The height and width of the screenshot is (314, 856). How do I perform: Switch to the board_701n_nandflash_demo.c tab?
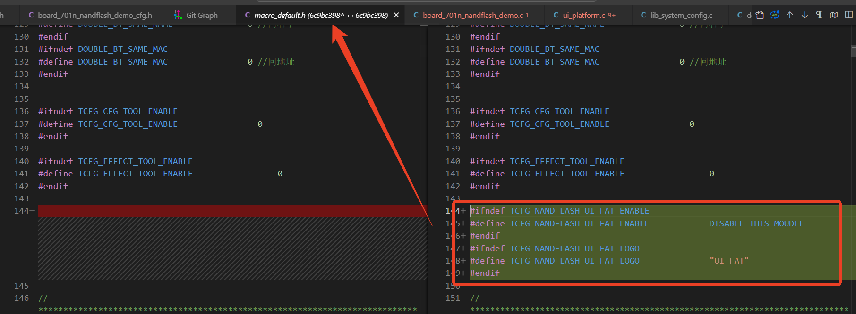475,15
